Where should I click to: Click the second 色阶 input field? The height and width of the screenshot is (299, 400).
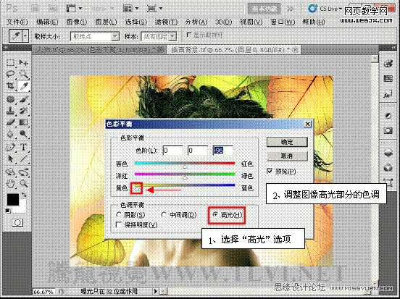coord(198,151)
